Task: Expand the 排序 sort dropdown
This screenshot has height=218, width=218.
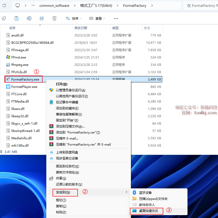Action: (74, 18)
